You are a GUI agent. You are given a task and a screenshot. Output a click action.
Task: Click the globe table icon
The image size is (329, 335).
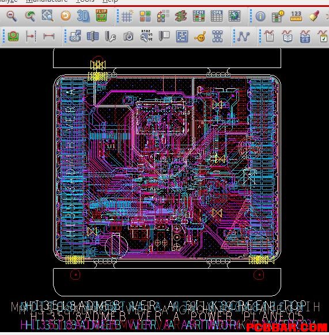(x=235, y=16)
